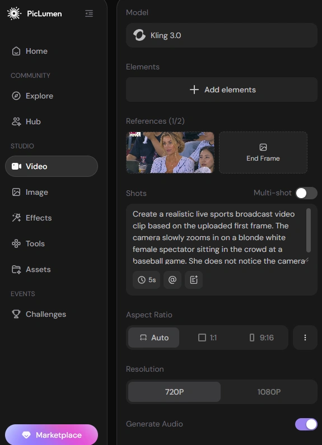Click the 'References (1/2)' label
The image size is (322, 445).
(x=155, y=121)
